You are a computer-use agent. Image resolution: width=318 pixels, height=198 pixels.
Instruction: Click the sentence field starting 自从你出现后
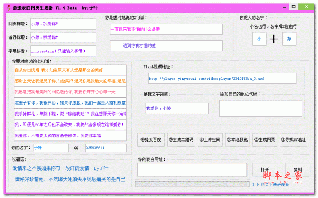pos(70,70)
